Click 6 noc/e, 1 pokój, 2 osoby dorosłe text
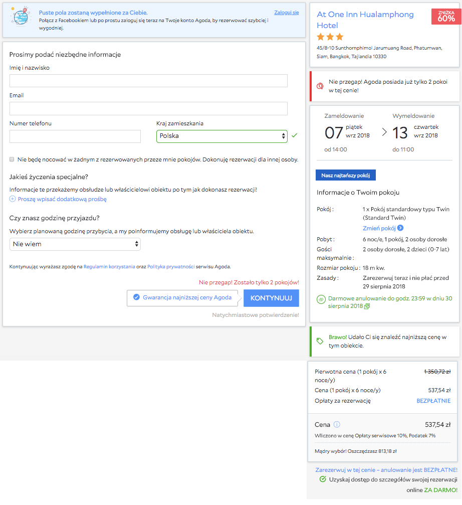Image resolution: width=462 pixels, height=505 pixels. (405, 239)
